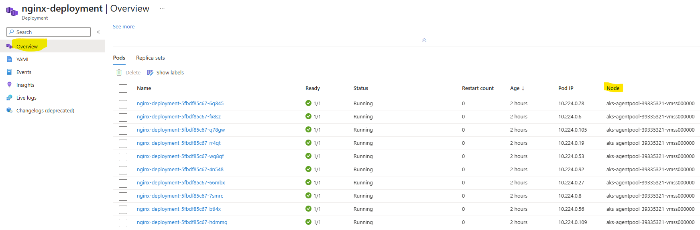Image resolution: width=700 pixels, height=230 pixels.
Task: Open the Insights menu item
Action: 25,85
